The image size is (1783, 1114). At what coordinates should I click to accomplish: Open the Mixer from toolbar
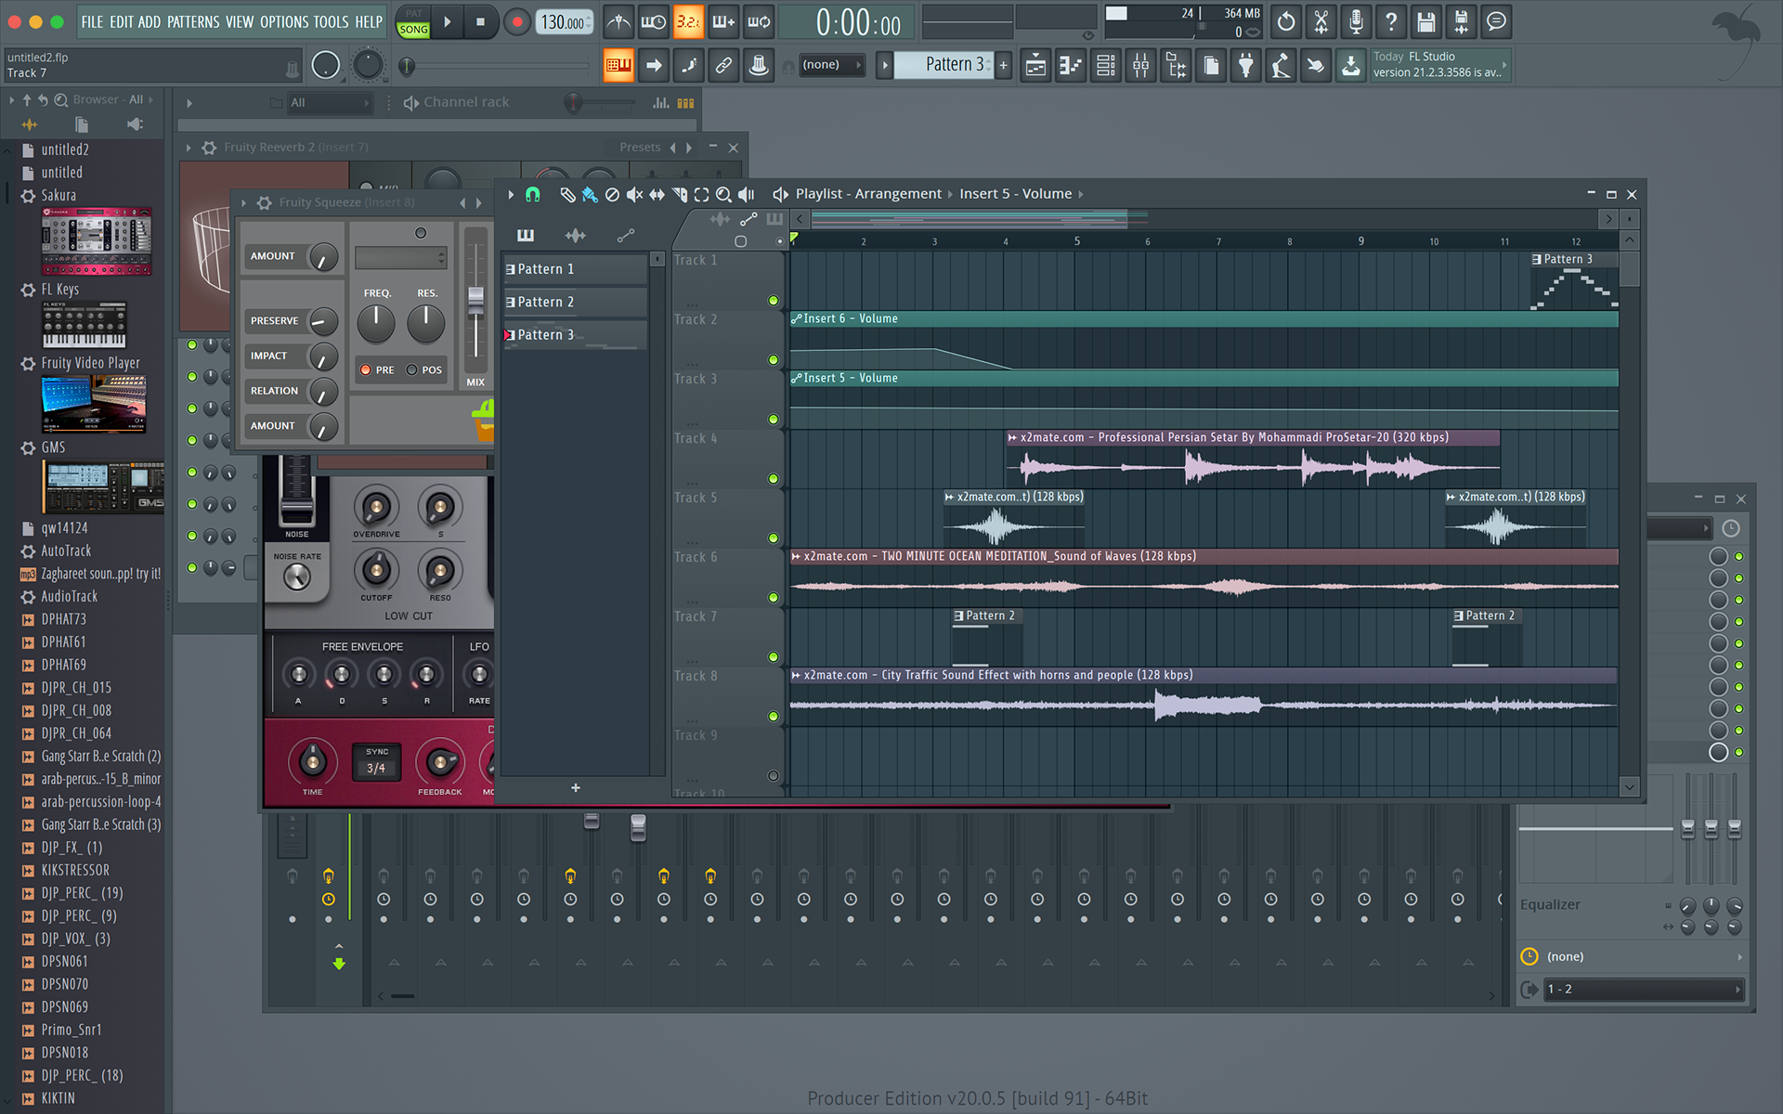point(1140,65)
